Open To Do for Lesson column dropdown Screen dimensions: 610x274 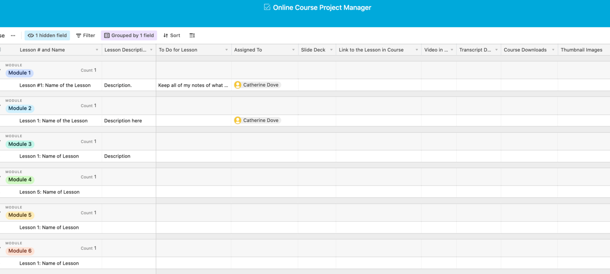[226, 50]
